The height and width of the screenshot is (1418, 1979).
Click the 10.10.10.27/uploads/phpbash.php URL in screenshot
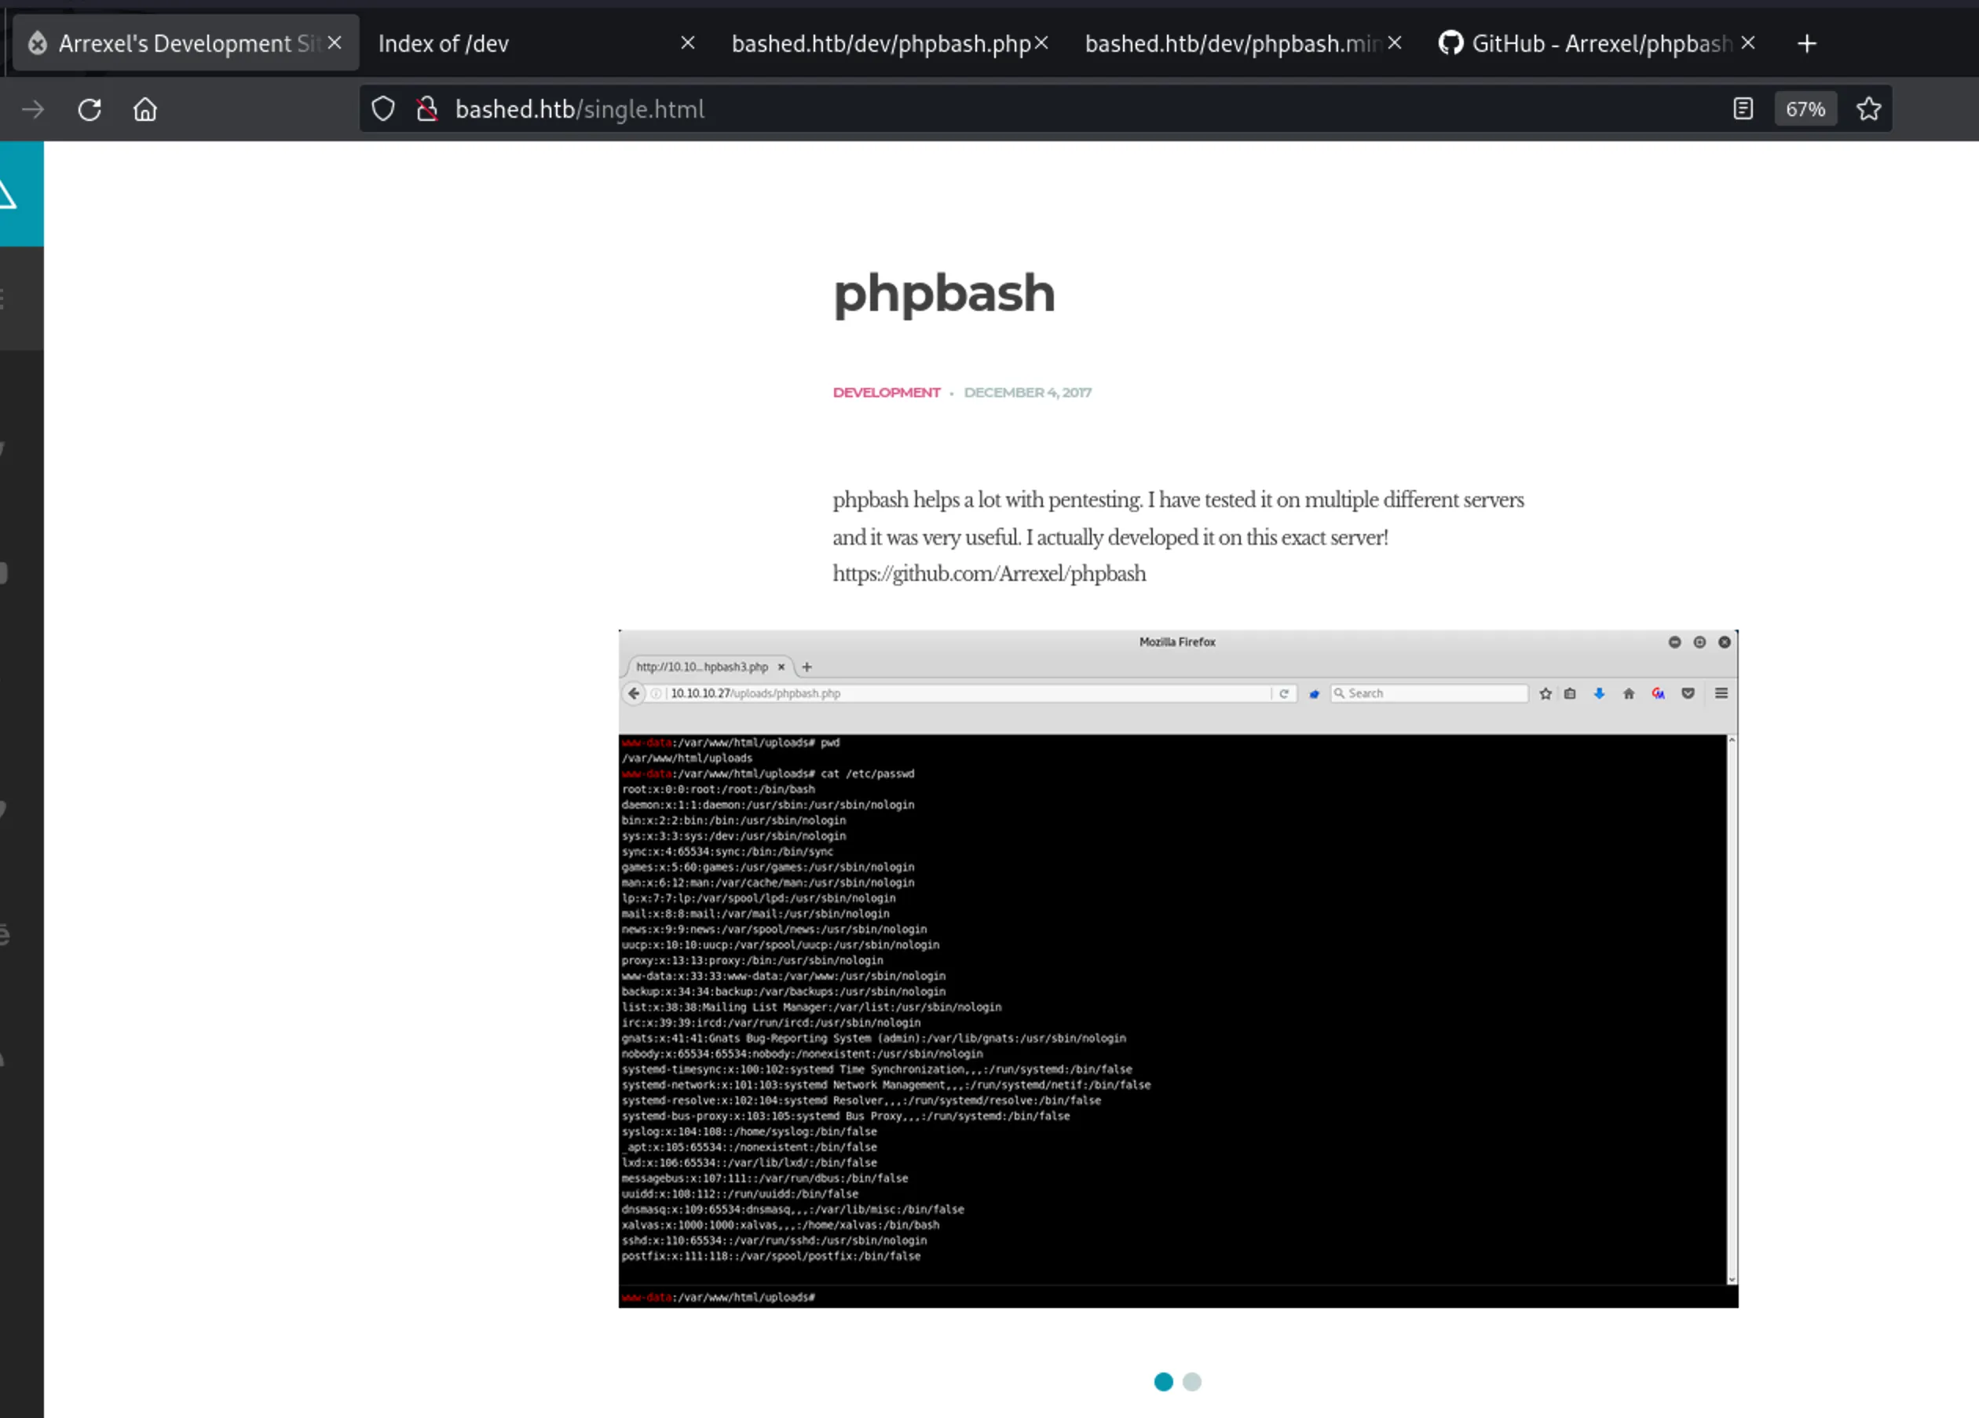click(x=755, y=694)
